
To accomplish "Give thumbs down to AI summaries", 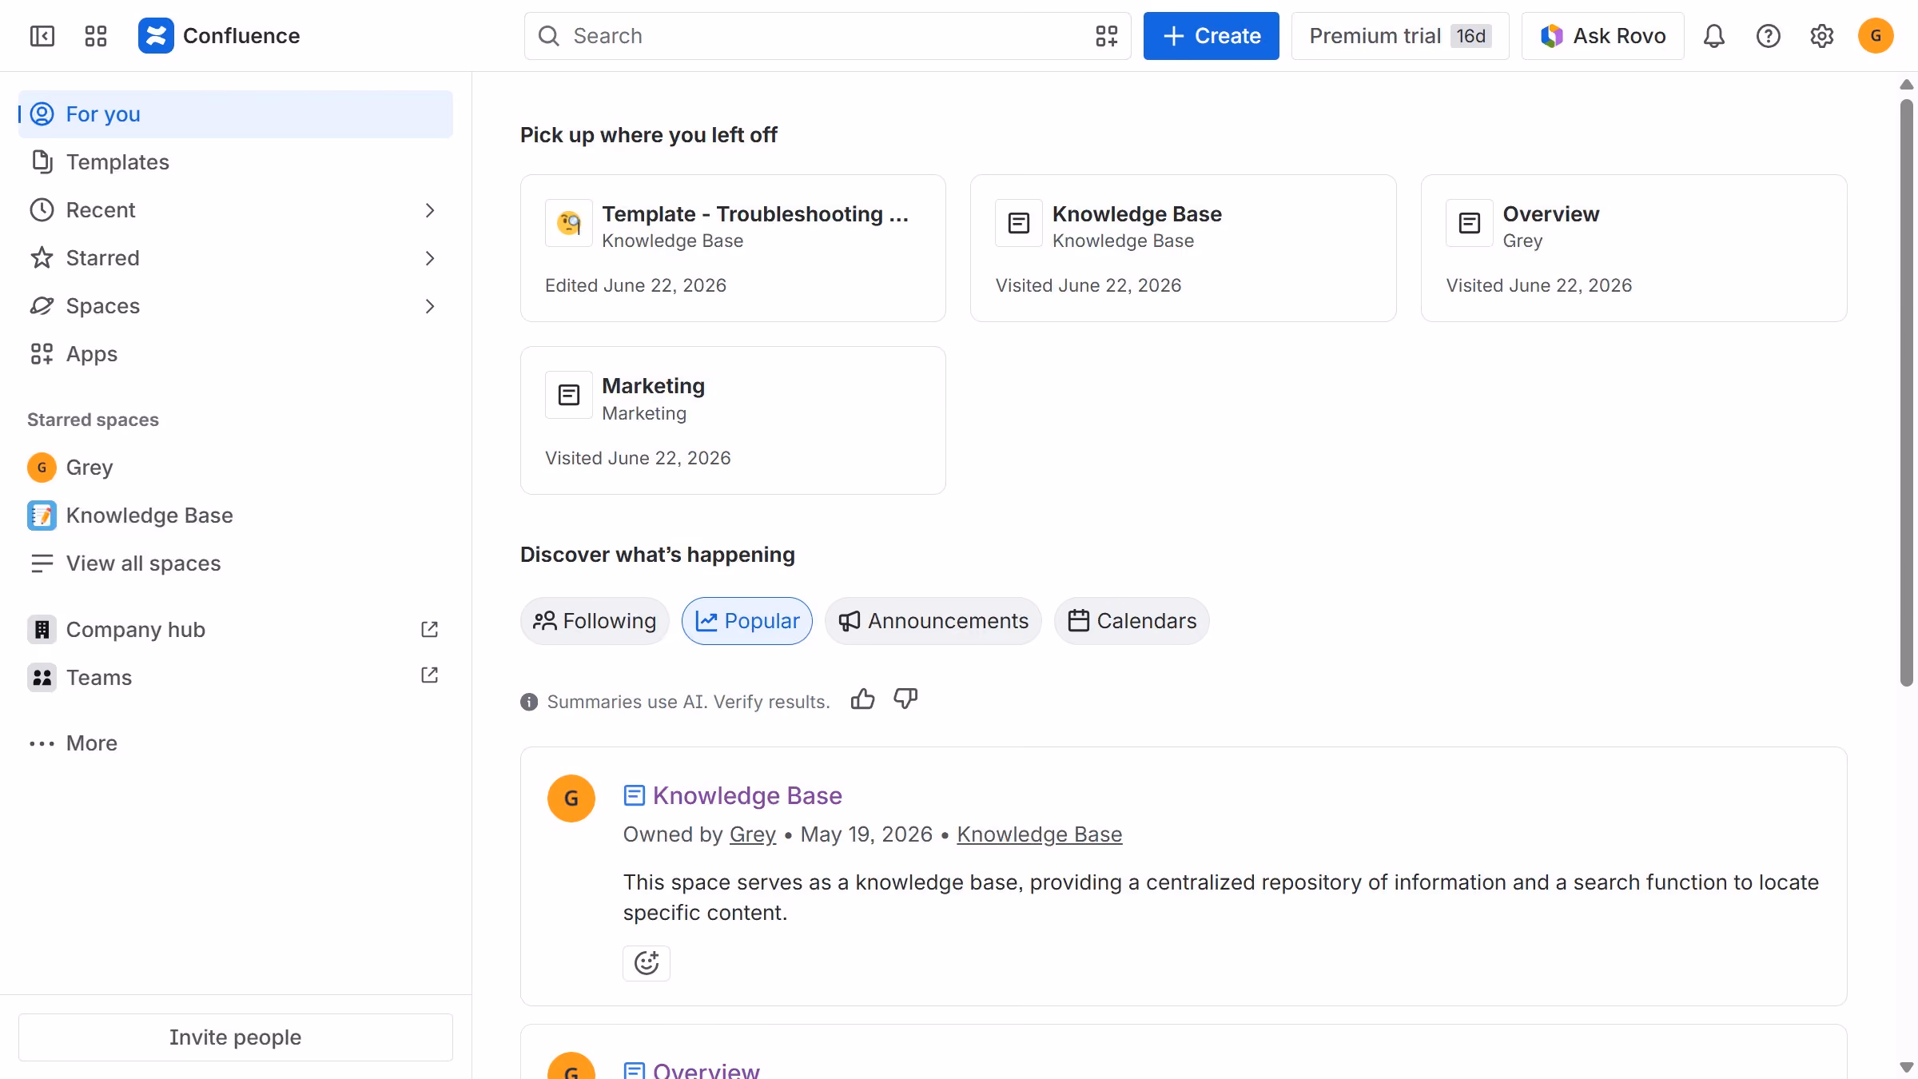I will click(905, 699).
